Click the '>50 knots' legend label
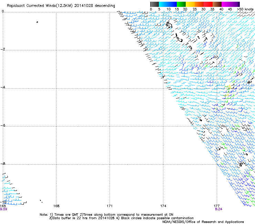255x224 pixels. point(245,9)
